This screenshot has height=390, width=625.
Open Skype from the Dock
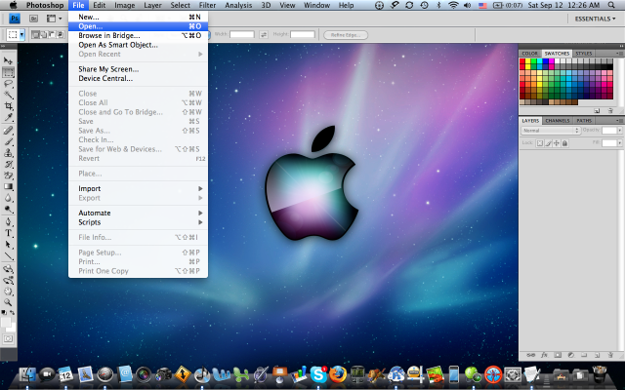[x=318, y=374]
